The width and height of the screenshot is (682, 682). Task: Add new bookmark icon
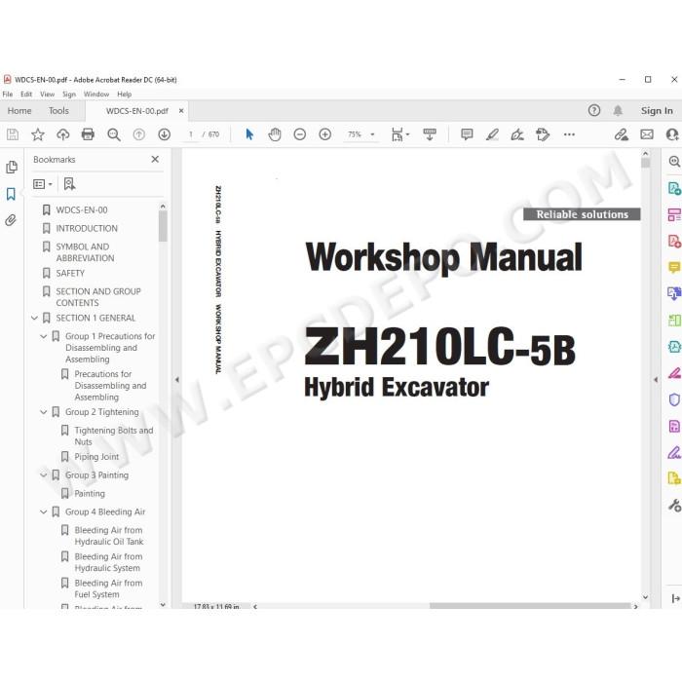[x=69, y=184]
